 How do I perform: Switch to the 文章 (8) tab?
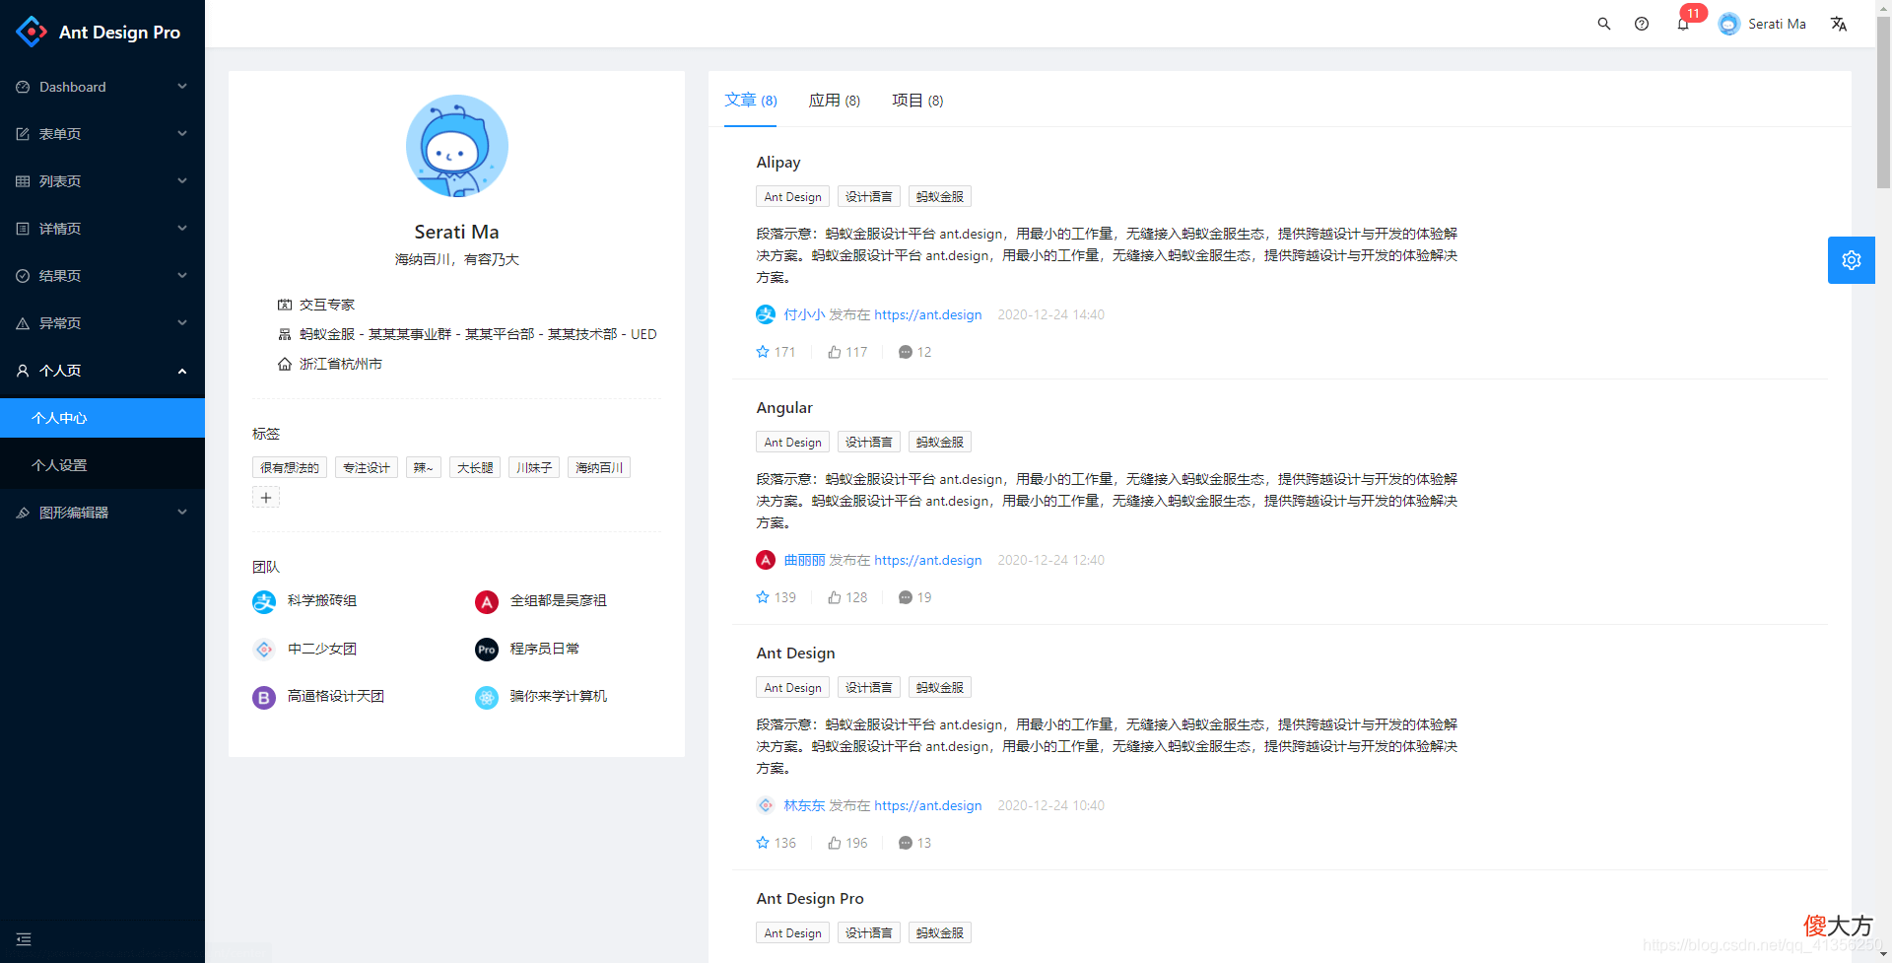click(x=751, y=101)
